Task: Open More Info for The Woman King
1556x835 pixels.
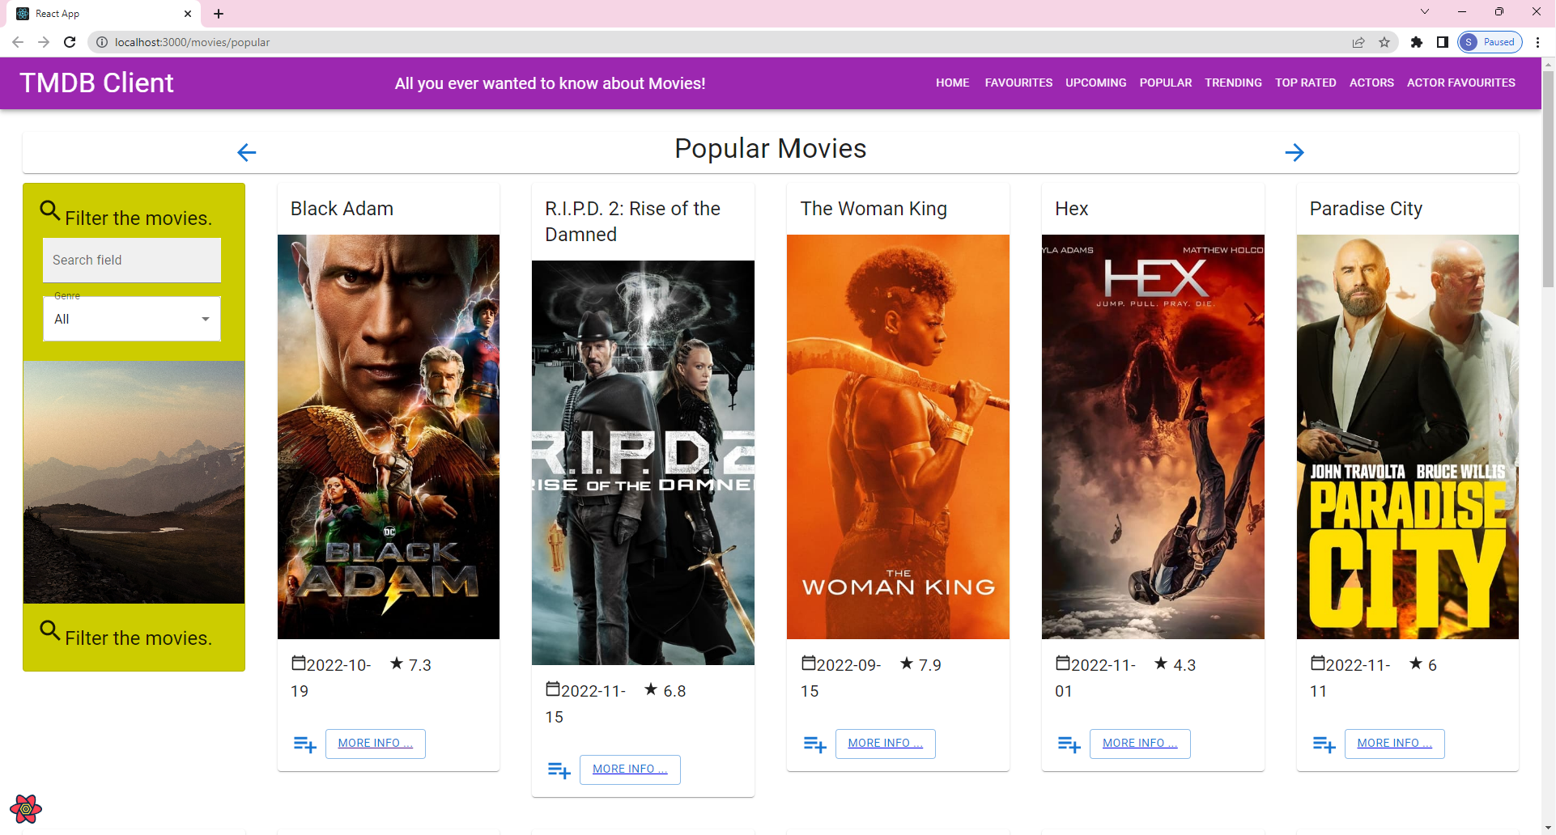Action: pyautogui.click(x=886, y=744)
